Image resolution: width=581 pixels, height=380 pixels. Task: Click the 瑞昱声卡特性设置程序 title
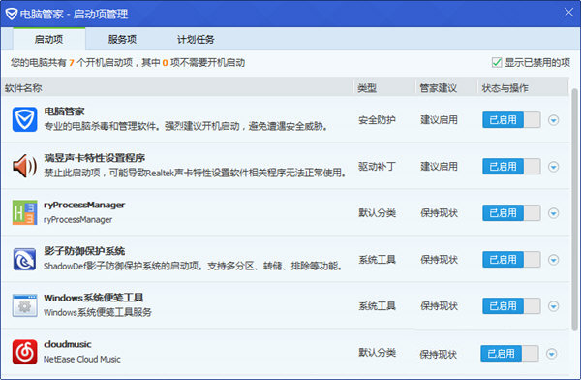95,158
